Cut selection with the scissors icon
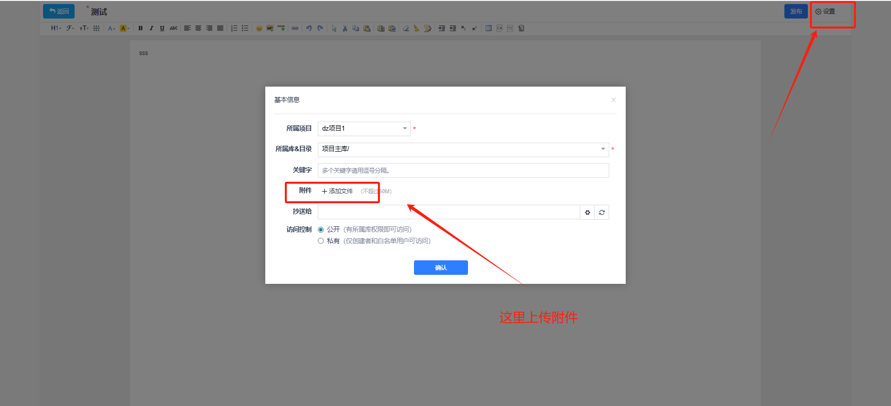891x406 pixels. click(x=345, y=29)
